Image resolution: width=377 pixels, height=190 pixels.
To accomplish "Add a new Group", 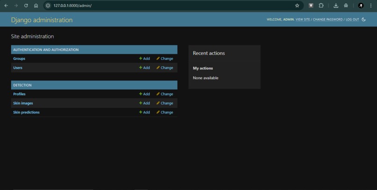I will pos(145,58).
